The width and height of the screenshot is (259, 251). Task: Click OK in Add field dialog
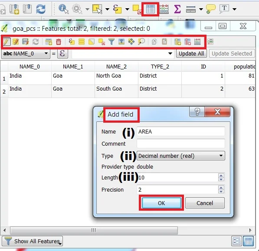click(161, 203)
